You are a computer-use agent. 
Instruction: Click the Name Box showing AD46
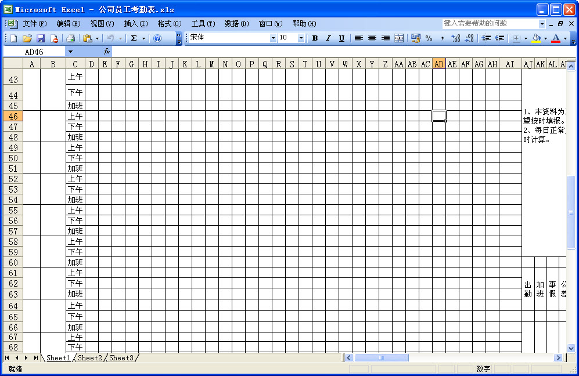(x=34, y=52)
